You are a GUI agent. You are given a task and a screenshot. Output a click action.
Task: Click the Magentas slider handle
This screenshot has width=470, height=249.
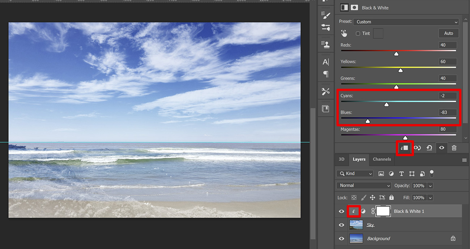[405, 138]
